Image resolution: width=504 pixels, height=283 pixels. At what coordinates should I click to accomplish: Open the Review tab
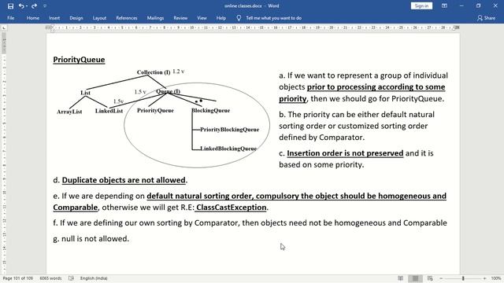pos(180,18)
